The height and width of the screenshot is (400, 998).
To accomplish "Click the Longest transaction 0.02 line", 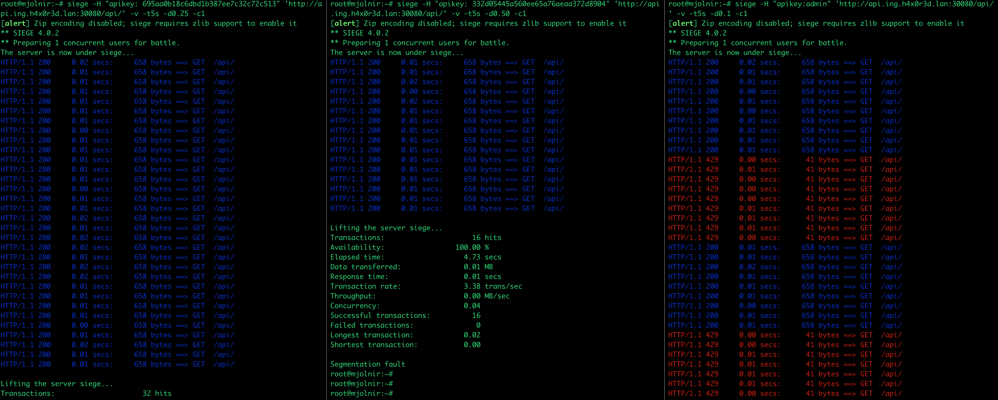I will point(405,335).
